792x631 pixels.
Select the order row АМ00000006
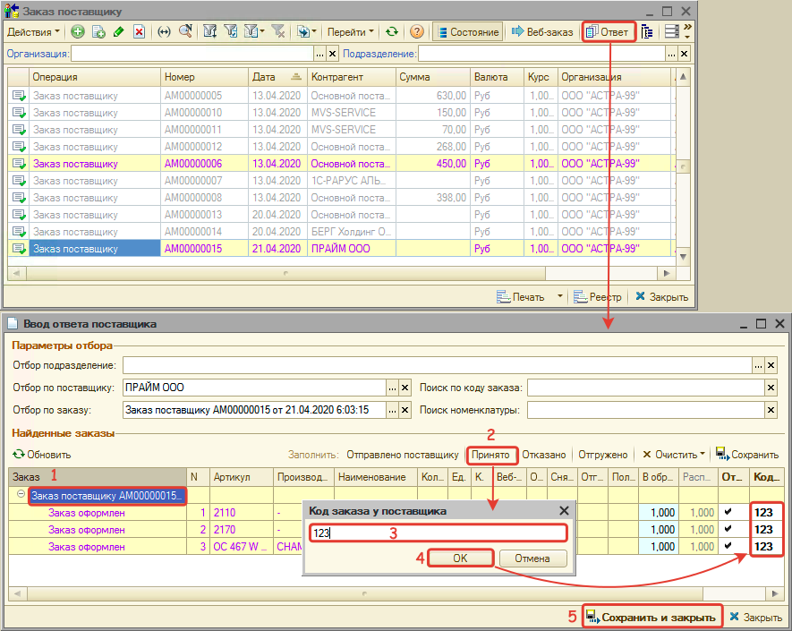[x=341, y=164]
